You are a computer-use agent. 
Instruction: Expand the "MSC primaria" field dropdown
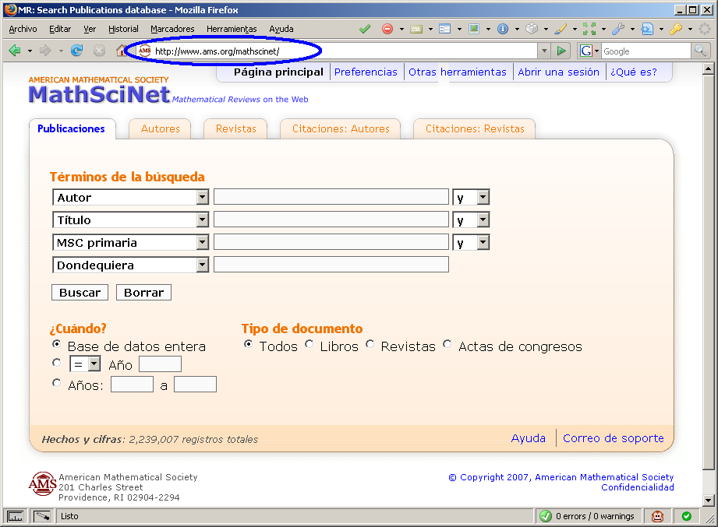pos(202,243)
